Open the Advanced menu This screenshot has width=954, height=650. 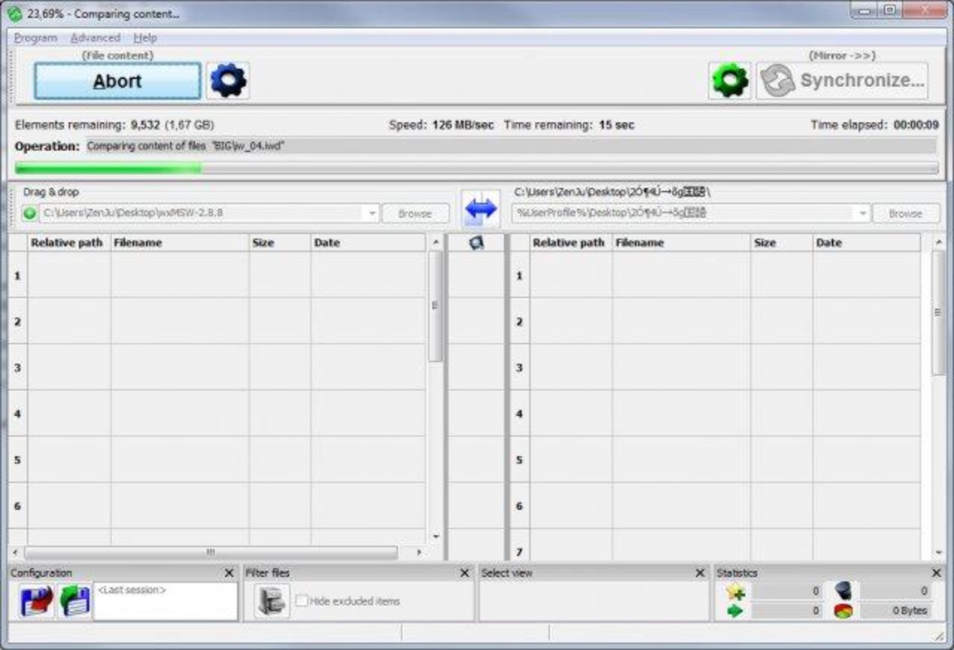pos(95,38)
